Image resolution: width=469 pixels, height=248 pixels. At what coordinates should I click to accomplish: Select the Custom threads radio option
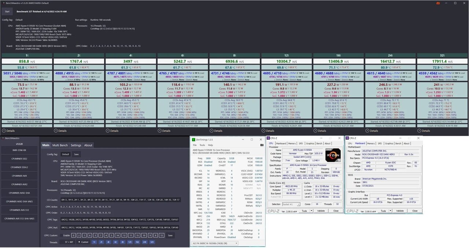coord(84,242)
